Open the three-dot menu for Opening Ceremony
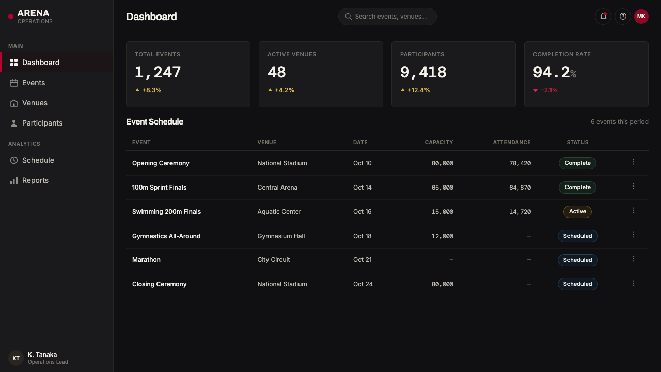The width and height of the screenshot is (661, 372). point(634,162)
